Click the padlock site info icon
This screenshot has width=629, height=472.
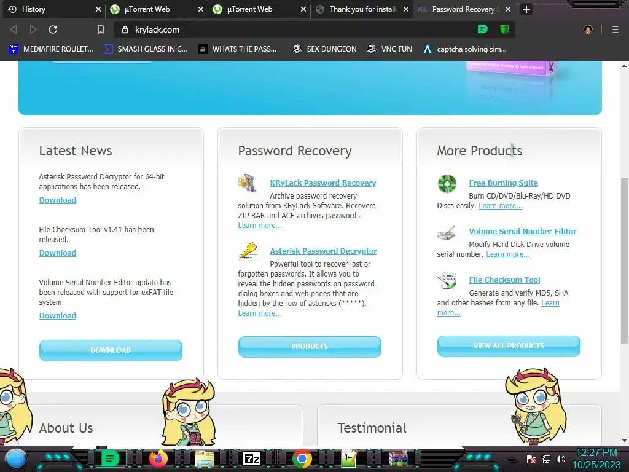tap(125, 29)
